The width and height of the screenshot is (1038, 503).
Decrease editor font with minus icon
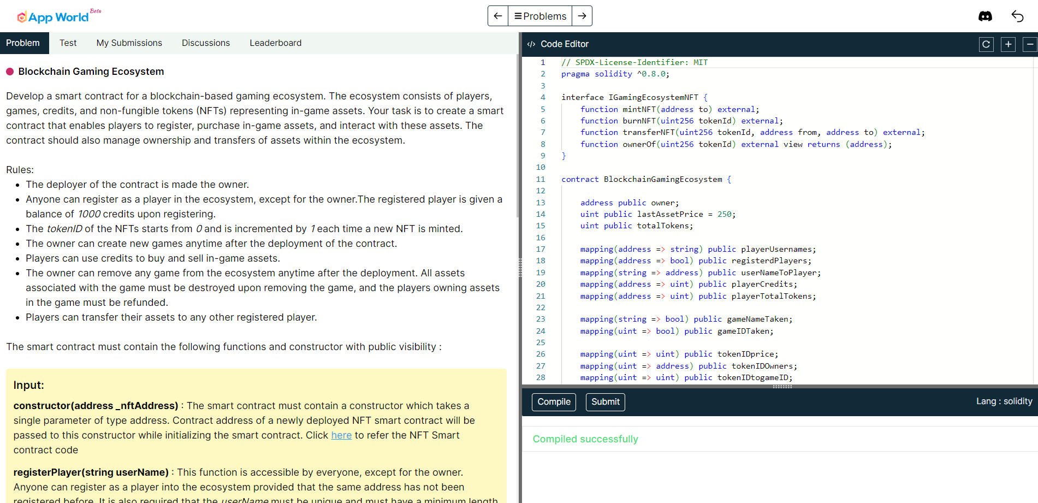click(x=1030, y=44)
